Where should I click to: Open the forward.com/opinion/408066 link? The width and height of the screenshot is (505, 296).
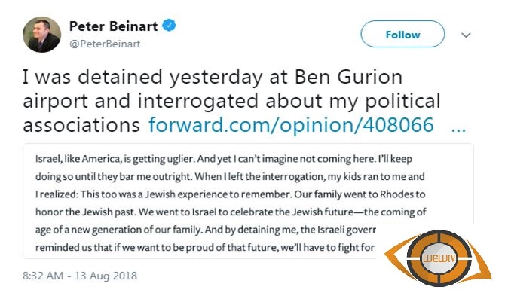[x=291, y=125]
